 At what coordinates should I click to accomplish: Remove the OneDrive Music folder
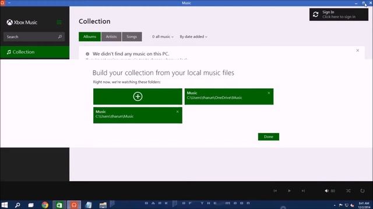tap(269, 93)
